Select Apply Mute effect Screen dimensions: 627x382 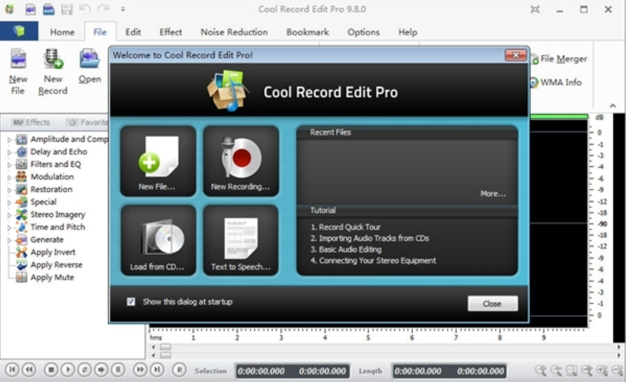[x=52, y=277]
